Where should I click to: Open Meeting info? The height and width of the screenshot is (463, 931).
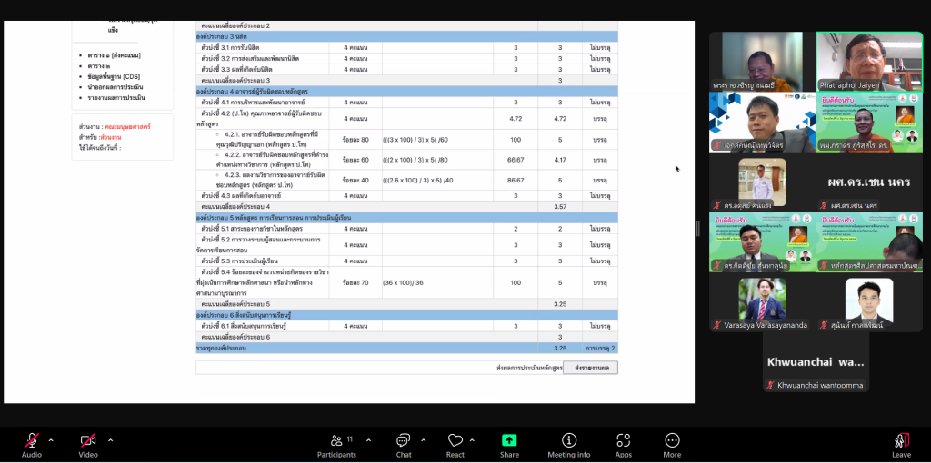point(569,445)
